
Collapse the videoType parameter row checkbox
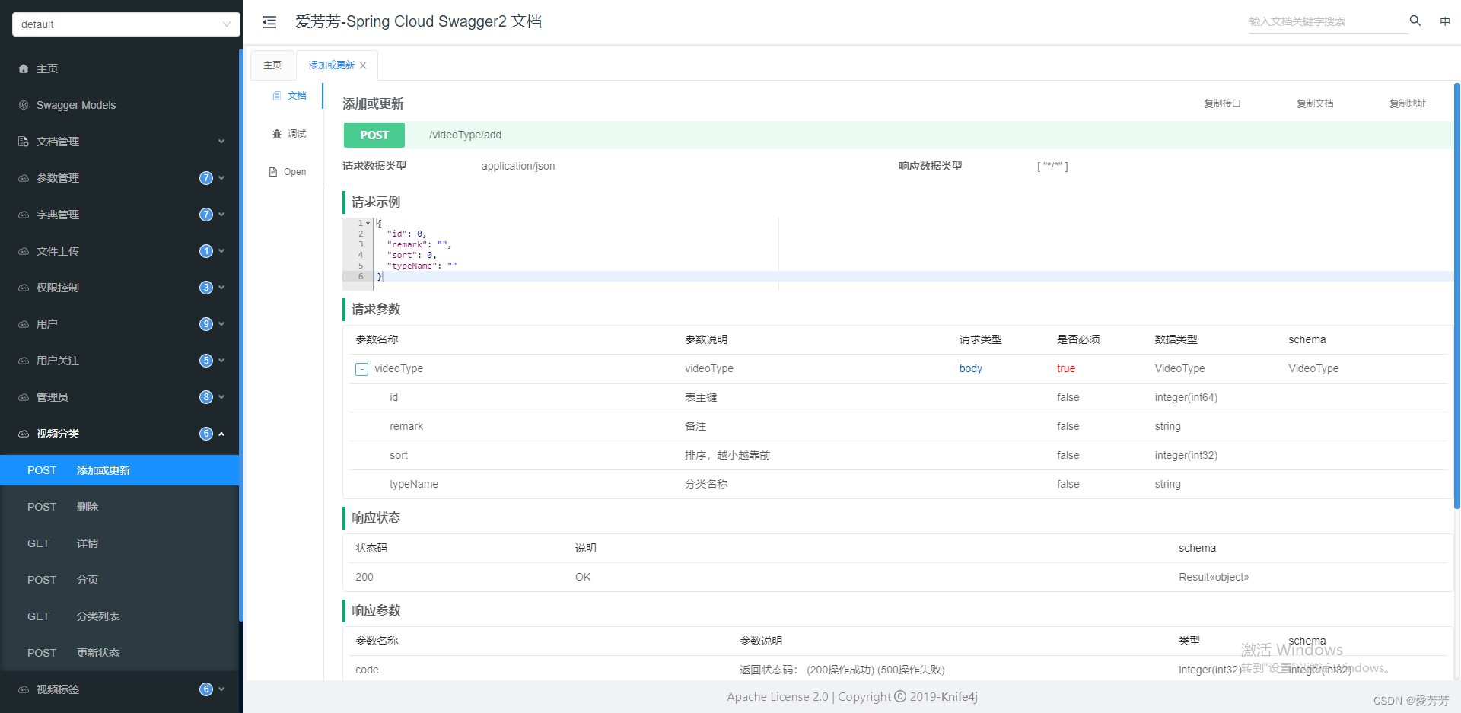[x=361, y=369]
